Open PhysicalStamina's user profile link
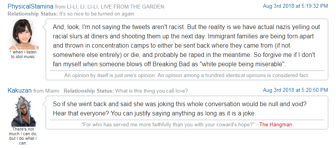Viewport: 336px width, 148px height. (x=31, y=7)
